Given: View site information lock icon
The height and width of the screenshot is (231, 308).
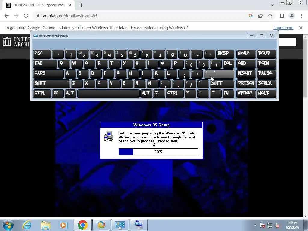Looking at the screenshot, I should 38,16.
